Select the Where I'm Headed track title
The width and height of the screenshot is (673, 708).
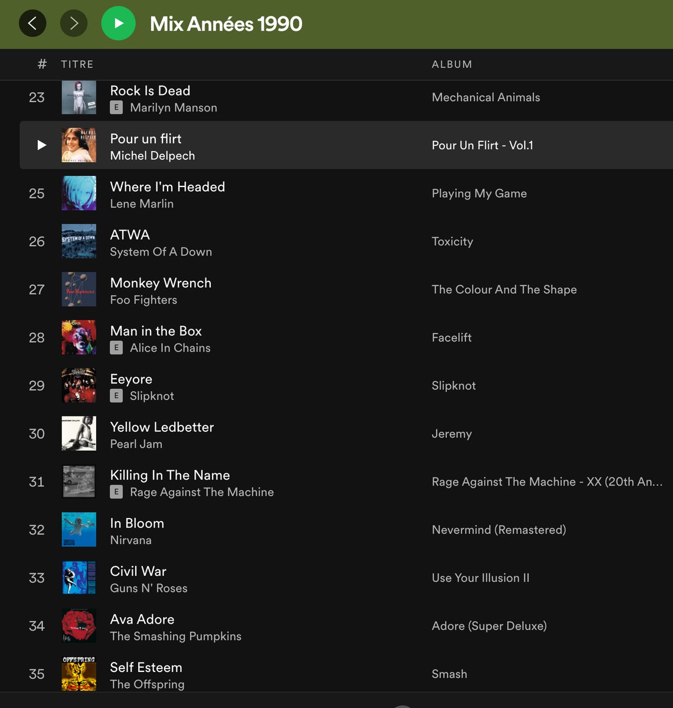168,187
